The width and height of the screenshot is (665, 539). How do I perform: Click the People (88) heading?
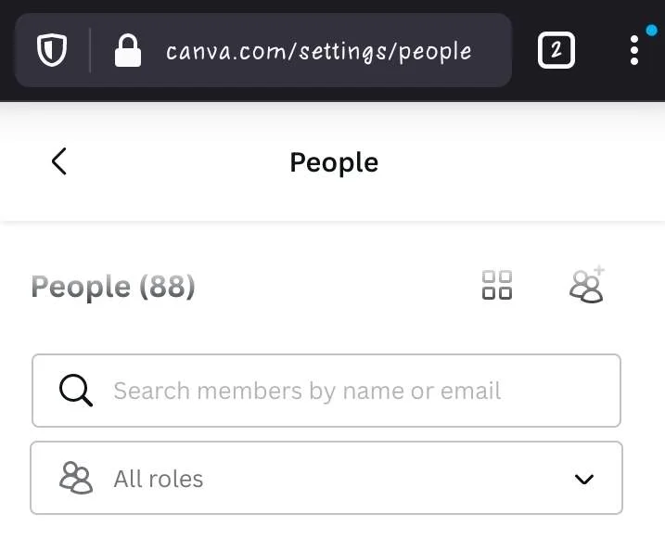(x=113, y=287)
